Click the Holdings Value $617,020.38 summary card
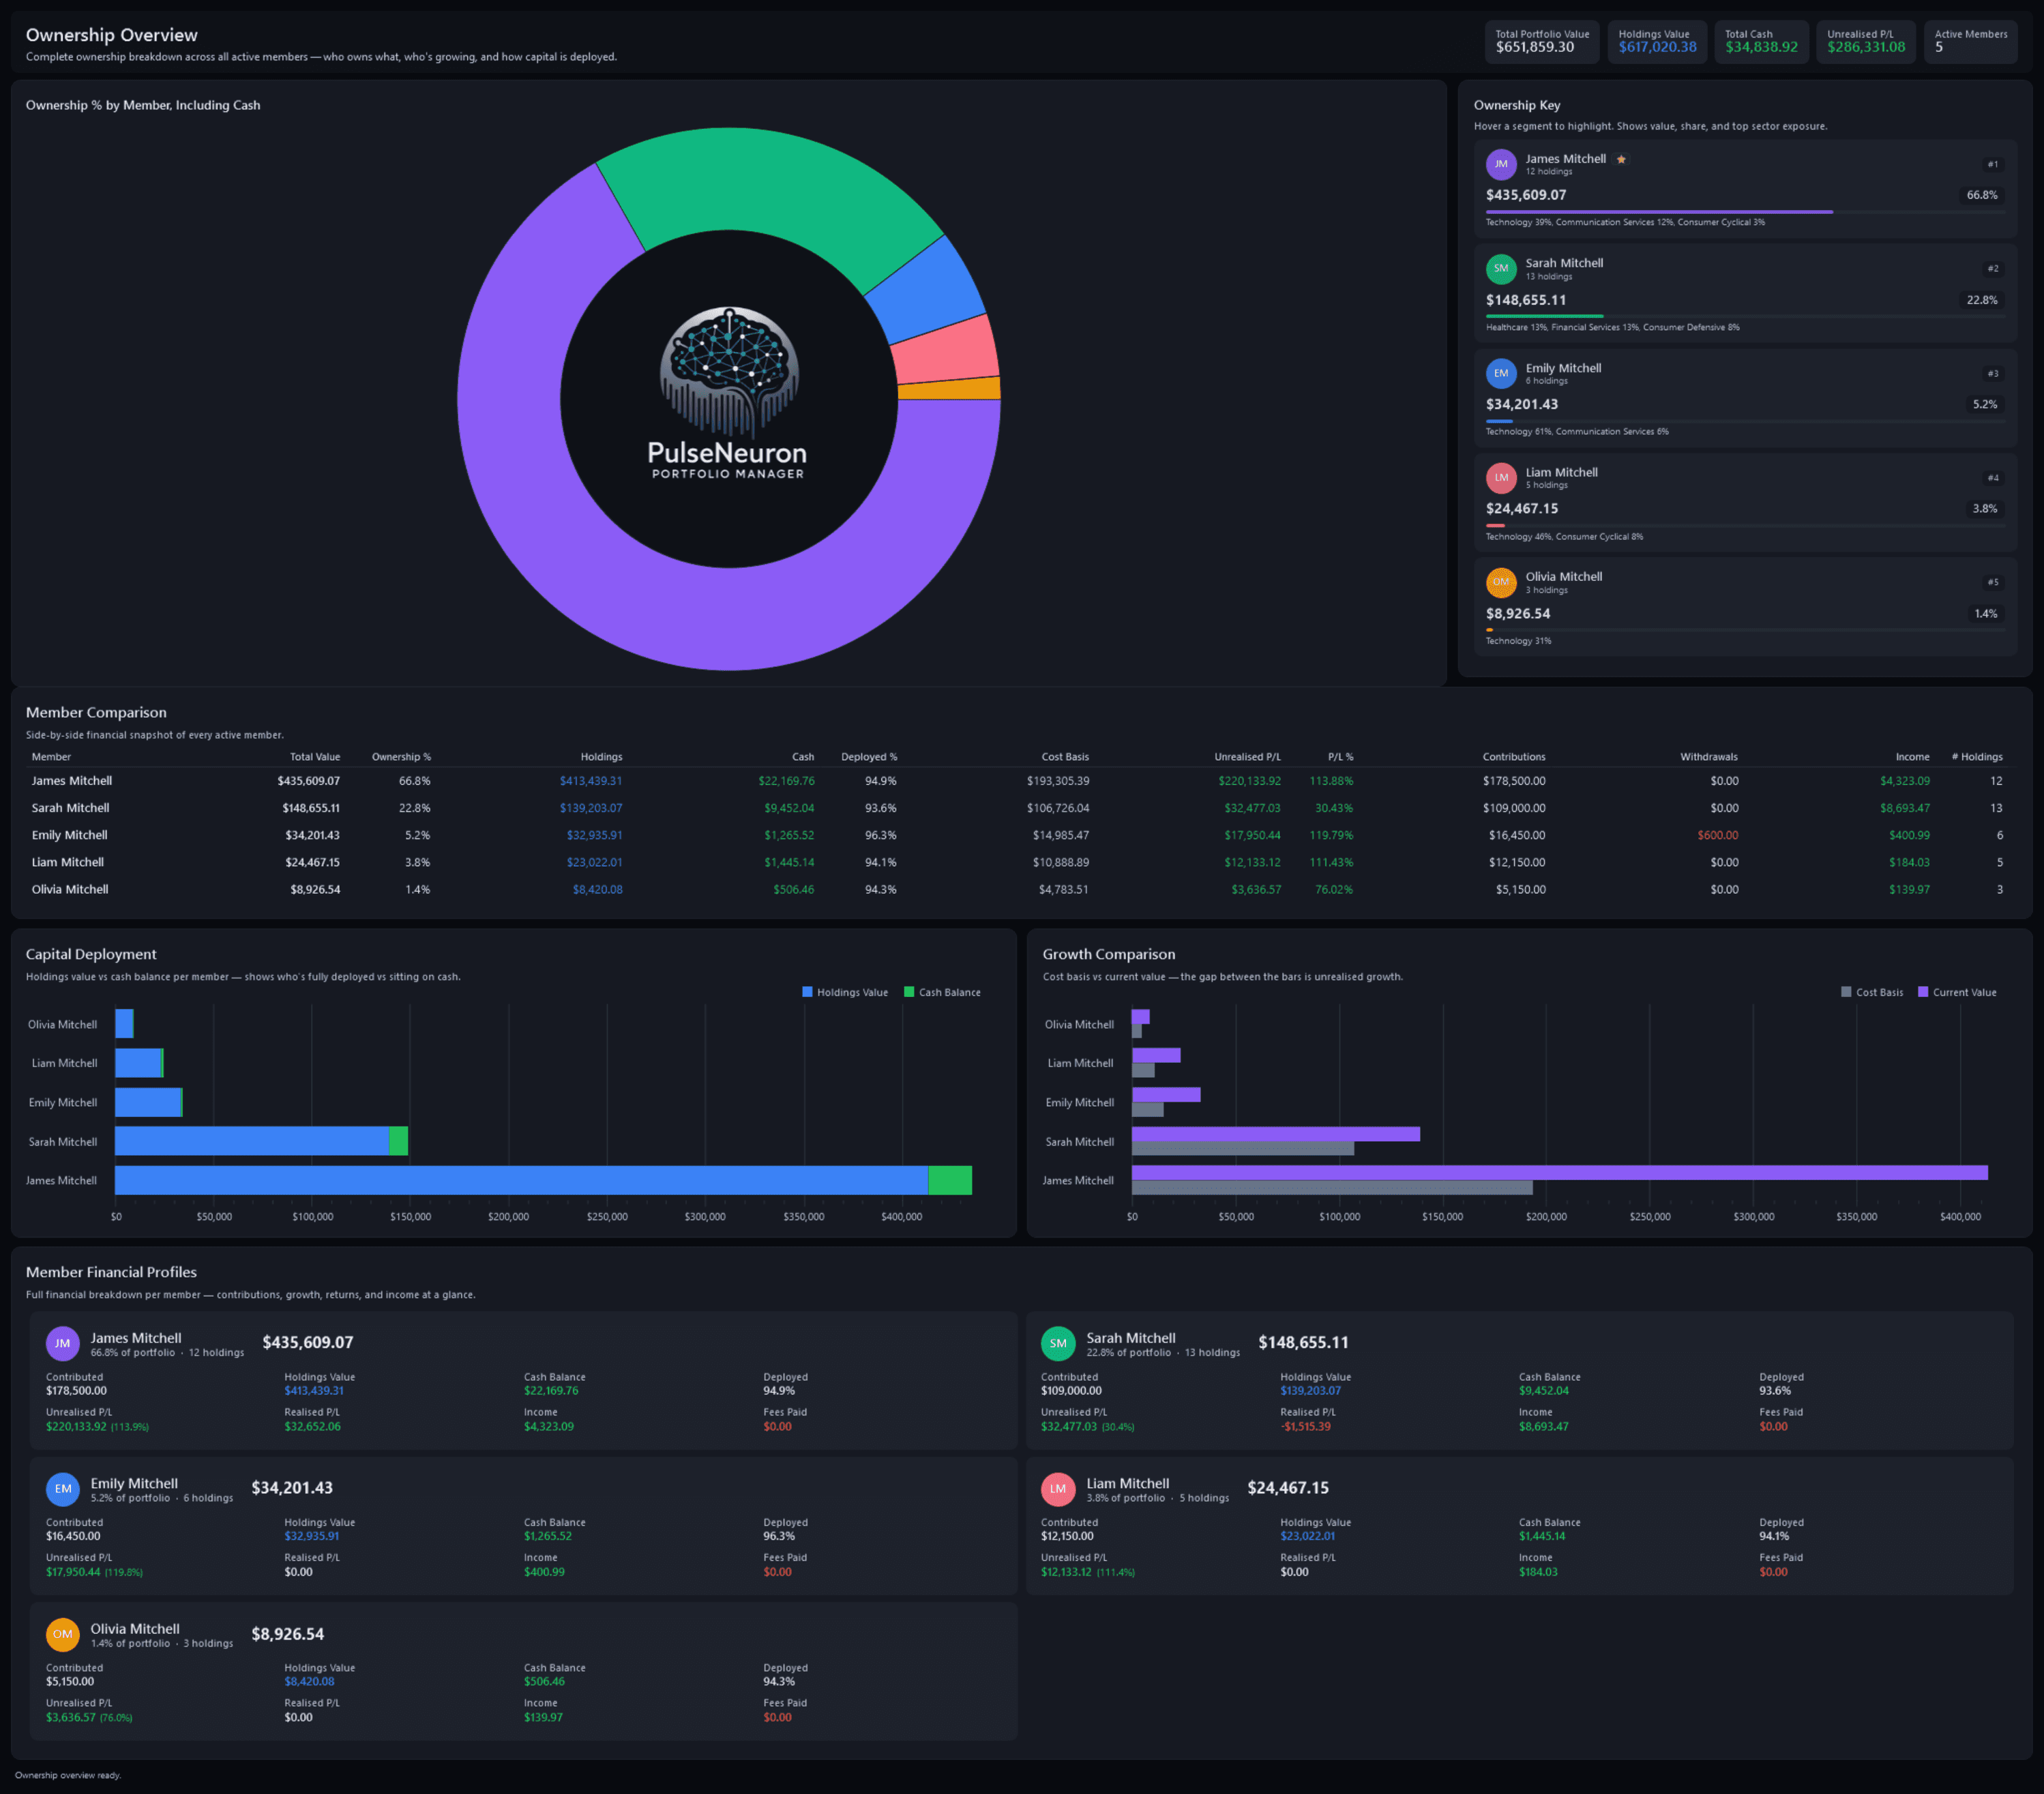Image resolution: width=2044 pixels, height=1794 pixels. coord(1657,41)
